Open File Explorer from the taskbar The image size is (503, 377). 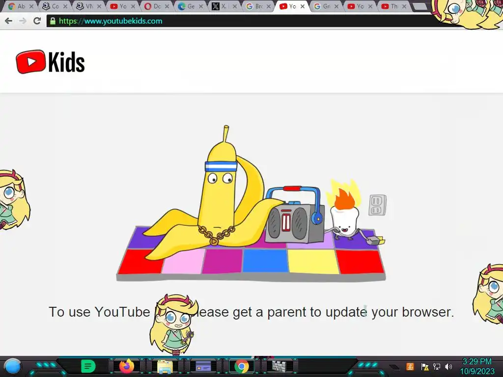click(x=165, y=366)
